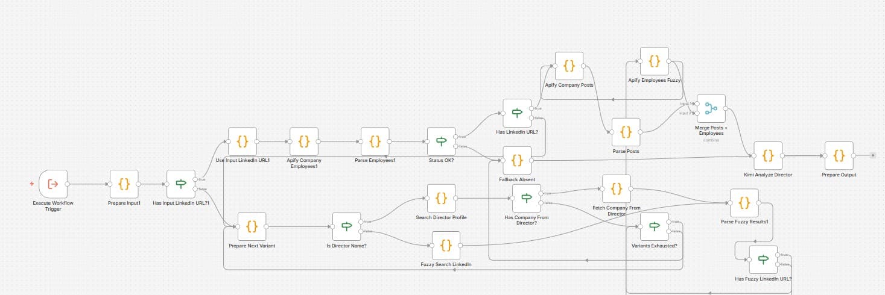This screenshot has width=885, height=295.
Task: Select the Parse Fuzzy Results1 node
Action: (x=744, y=203)
